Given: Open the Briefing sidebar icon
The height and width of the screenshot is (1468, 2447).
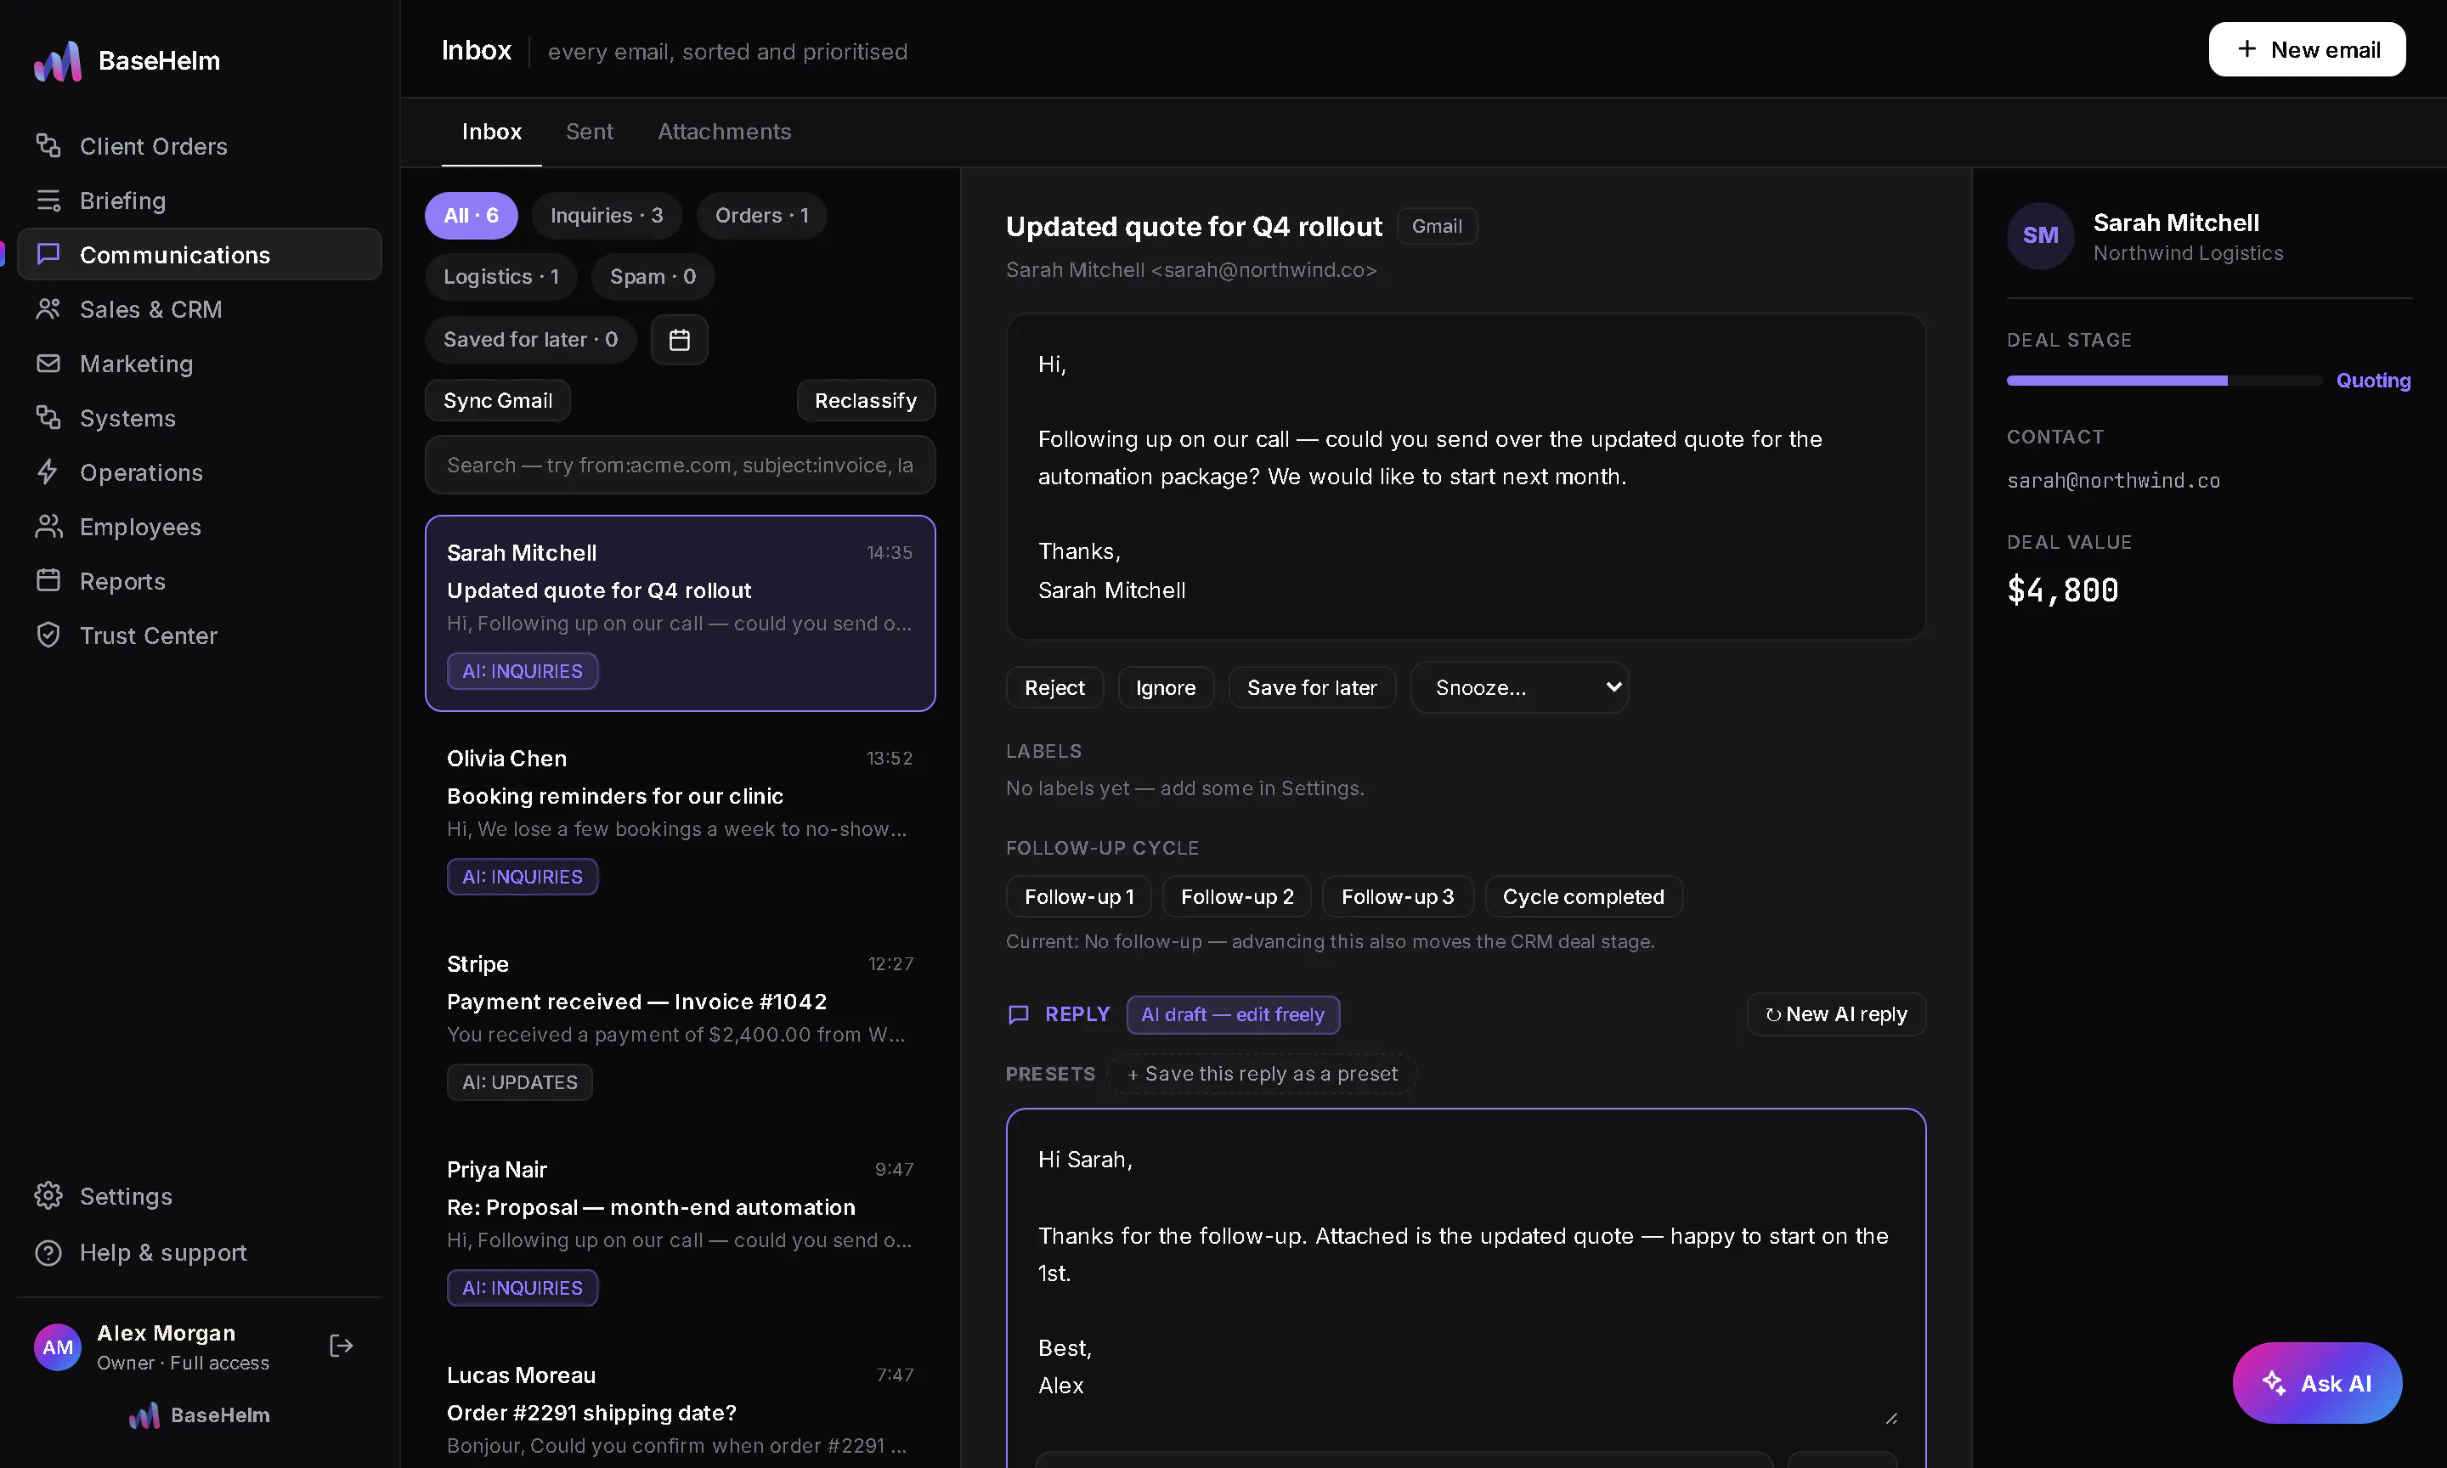Looking at the screenshot, I should click(x=48, y=200).
